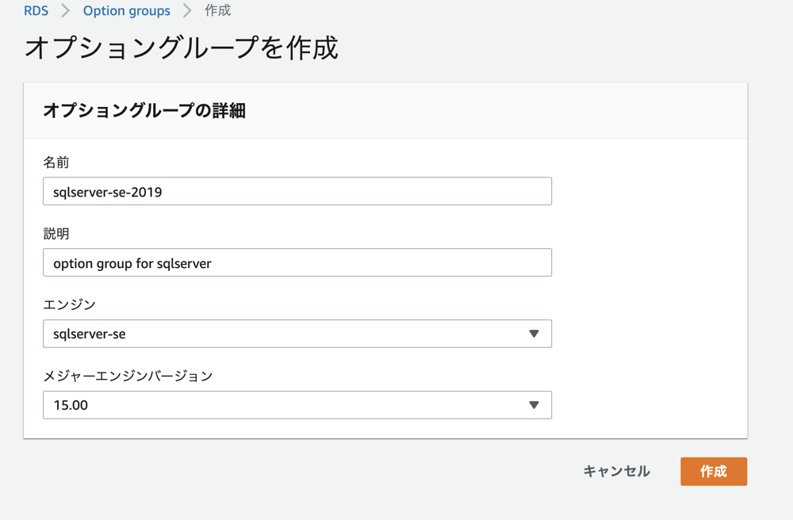
Task: Click the 説明 field with option group text
Action: [x=297, y=262]
